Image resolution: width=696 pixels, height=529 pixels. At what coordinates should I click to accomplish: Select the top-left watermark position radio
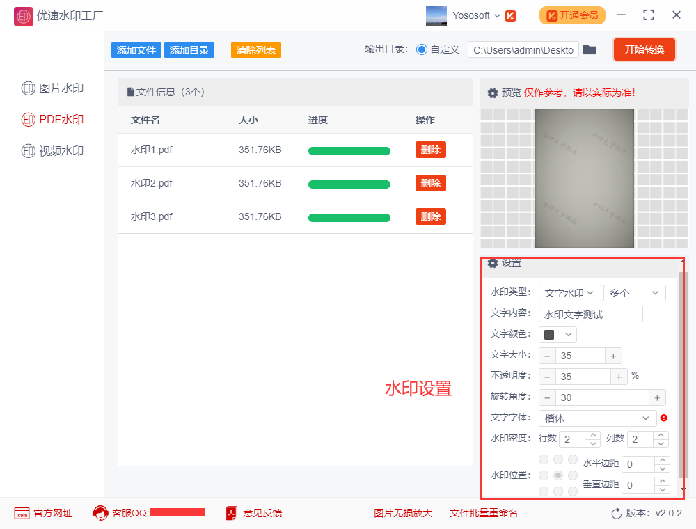(544, 459)
